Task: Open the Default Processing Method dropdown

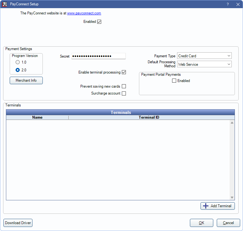Action: 204,64
